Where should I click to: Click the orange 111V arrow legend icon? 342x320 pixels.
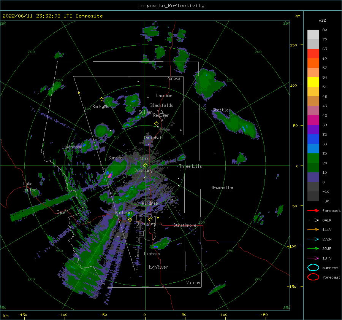(x=313, y=229)
